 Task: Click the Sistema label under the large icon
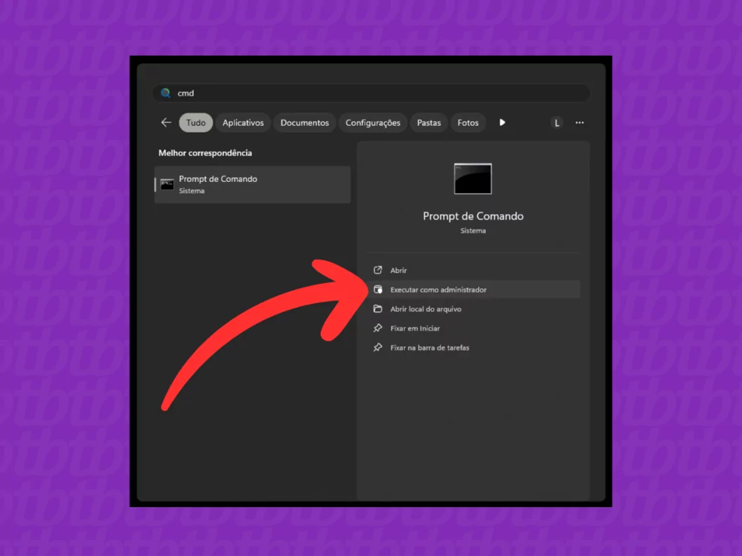473,231
